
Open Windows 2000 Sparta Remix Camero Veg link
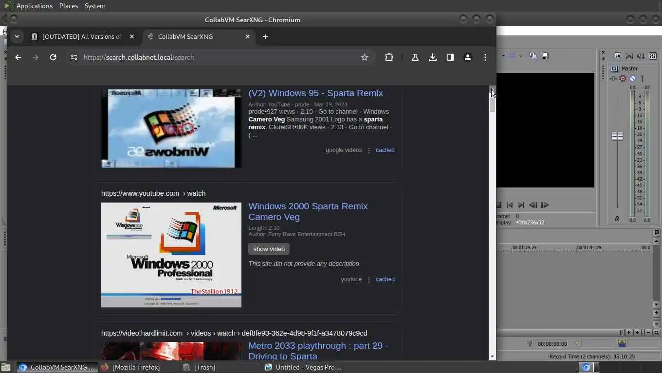click(308, 212)
